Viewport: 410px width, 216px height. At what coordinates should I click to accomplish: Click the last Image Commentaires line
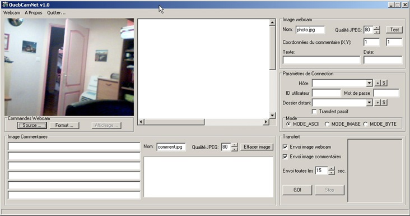coord(74,195)
